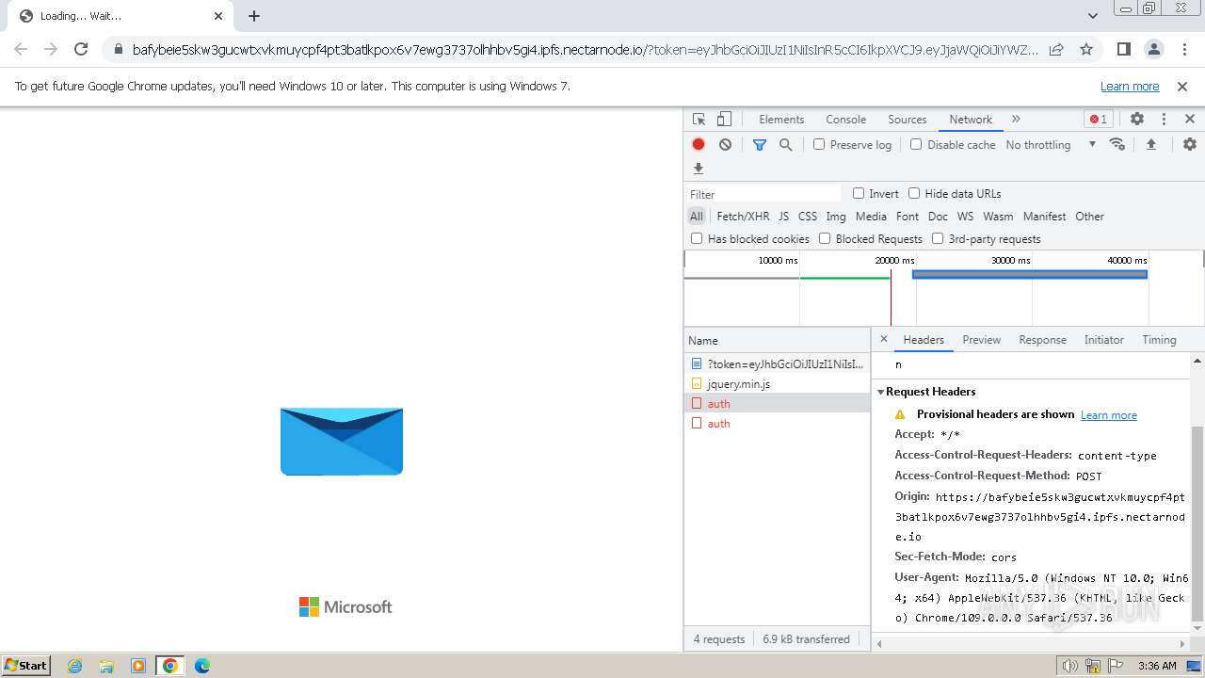The width and height of the screenshot is (1205, 678).
Task: Open the Timing tab
Action: tap(1159, 340)
